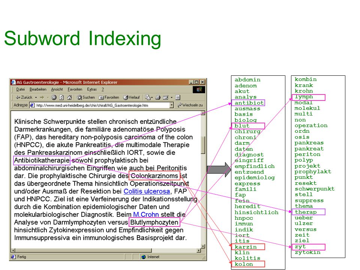Click index term 'periton'

[307, 154]
